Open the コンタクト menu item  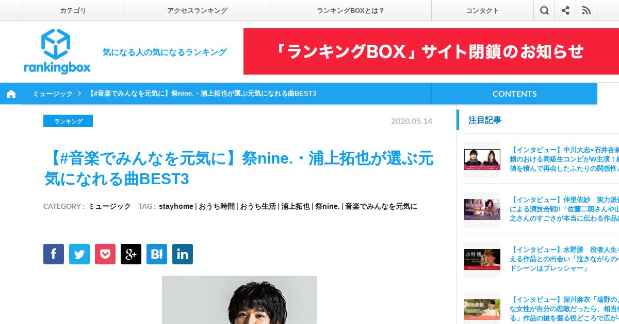point(482,10)
